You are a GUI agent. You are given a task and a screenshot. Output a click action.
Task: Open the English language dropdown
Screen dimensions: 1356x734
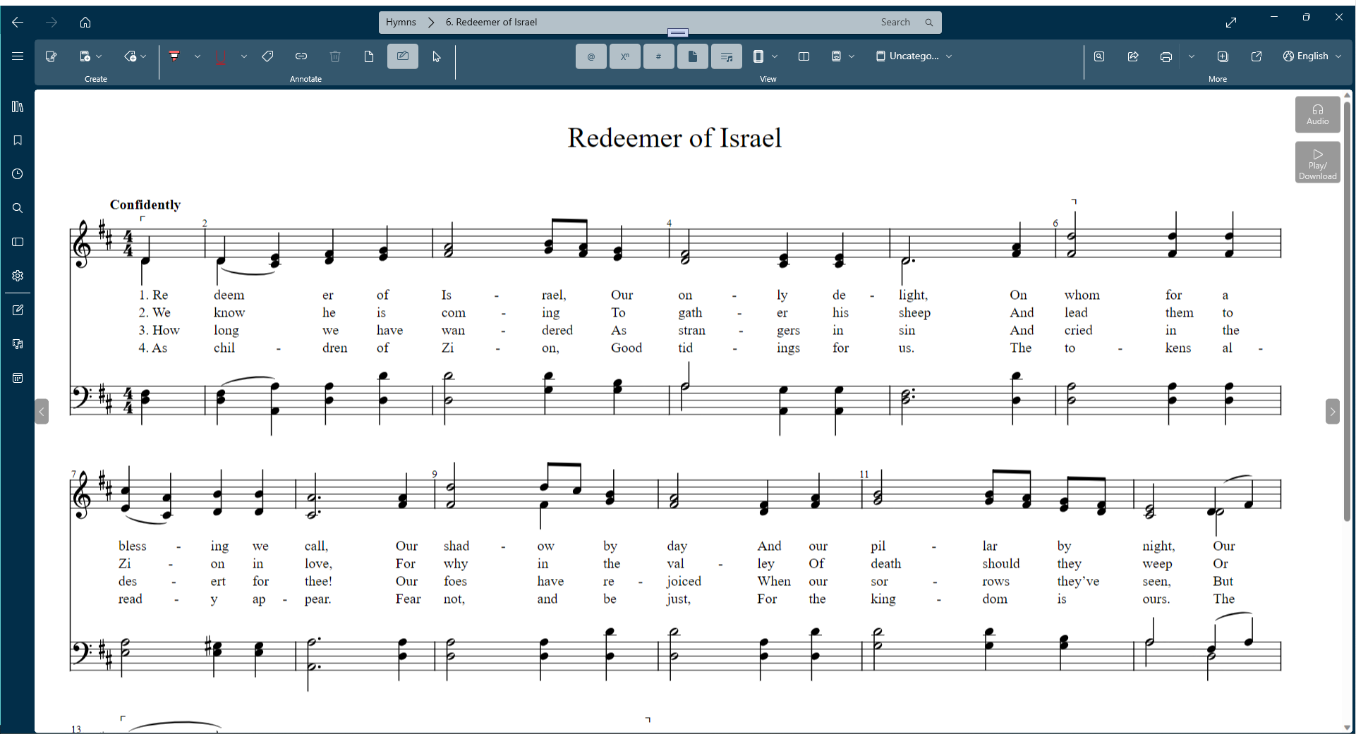(x=1312, y=56)
